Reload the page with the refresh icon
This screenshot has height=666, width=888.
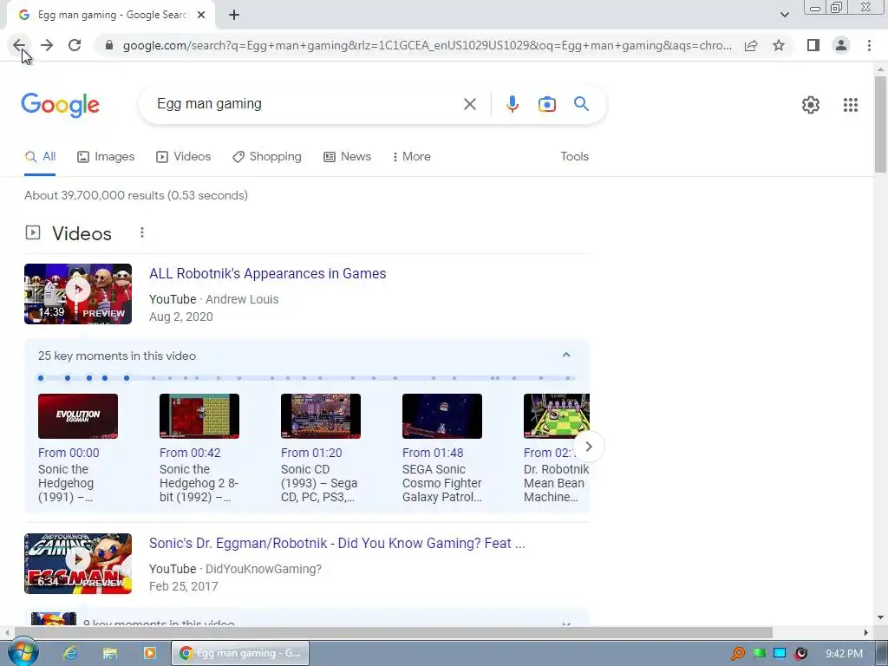click(x=75, y=45)
